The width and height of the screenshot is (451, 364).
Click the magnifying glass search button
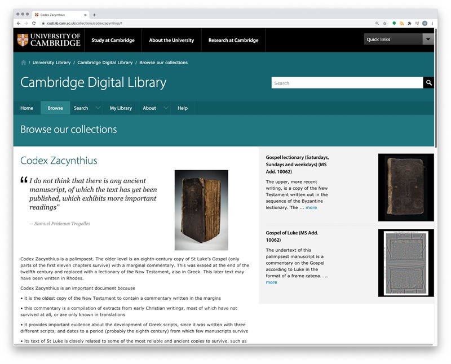coord(429,83)
